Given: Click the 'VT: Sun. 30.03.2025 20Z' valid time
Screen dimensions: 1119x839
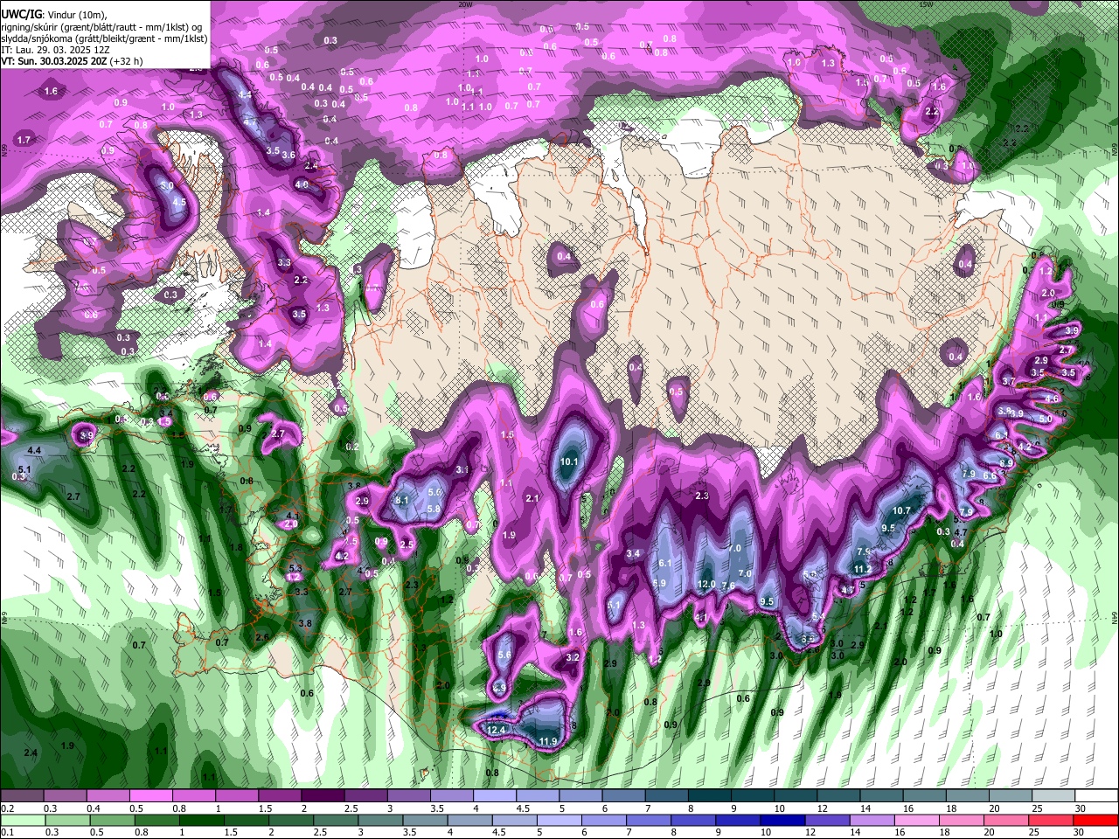Looking at the screenshot, I should [54, 61].
